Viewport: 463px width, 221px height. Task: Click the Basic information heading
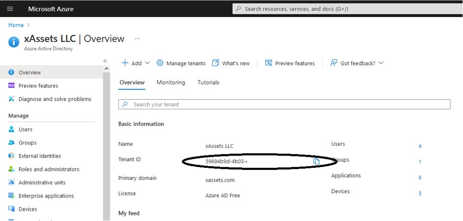pyautogui.click(x=141, y=124)
